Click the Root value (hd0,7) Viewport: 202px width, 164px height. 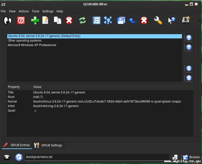38,97
